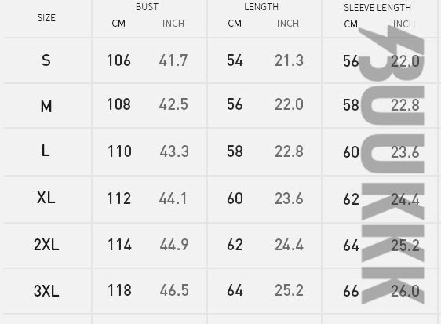Select the XL size row label
Viewport: 441px width, 324px height.
click(46, 198)
